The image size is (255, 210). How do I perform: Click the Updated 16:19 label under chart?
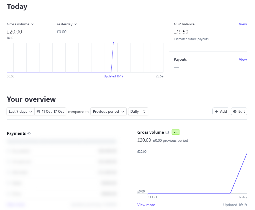(113, 76)
